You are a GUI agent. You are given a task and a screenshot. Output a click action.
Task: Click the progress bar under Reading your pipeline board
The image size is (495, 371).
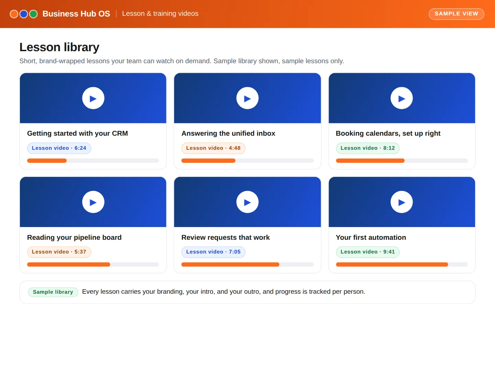point(93,265)
